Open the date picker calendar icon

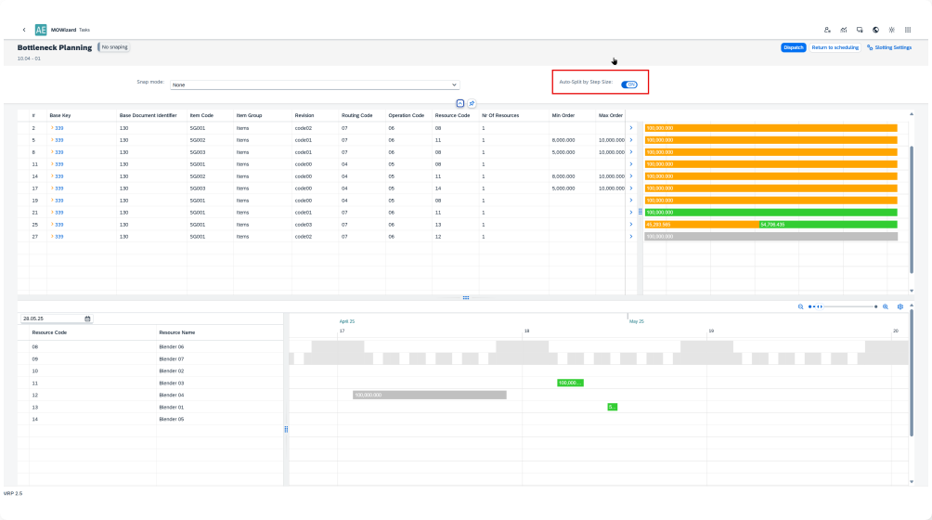point(87,318)
